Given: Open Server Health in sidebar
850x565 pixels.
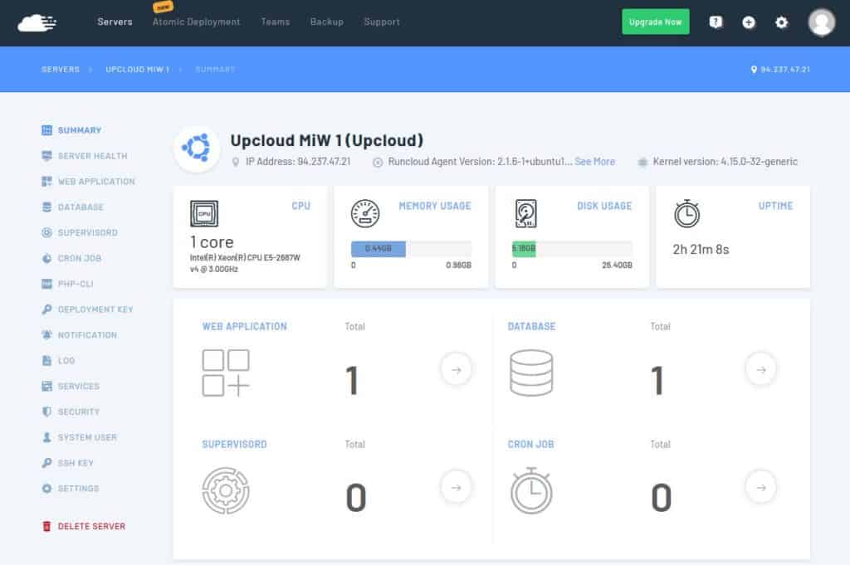Looking at the screenshot, I should click(93, 156).
